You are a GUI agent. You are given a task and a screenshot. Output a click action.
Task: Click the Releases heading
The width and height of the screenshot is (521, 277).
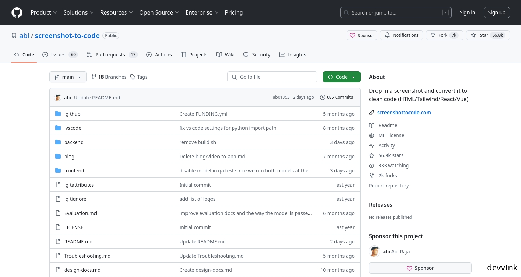(x=381, y=205)
